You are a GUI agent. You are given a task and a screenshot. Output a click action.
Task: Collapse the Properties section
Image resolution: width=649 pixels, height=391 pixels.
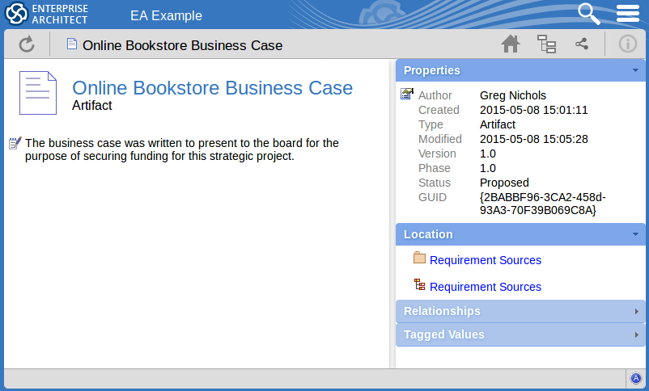coord(637,71)
